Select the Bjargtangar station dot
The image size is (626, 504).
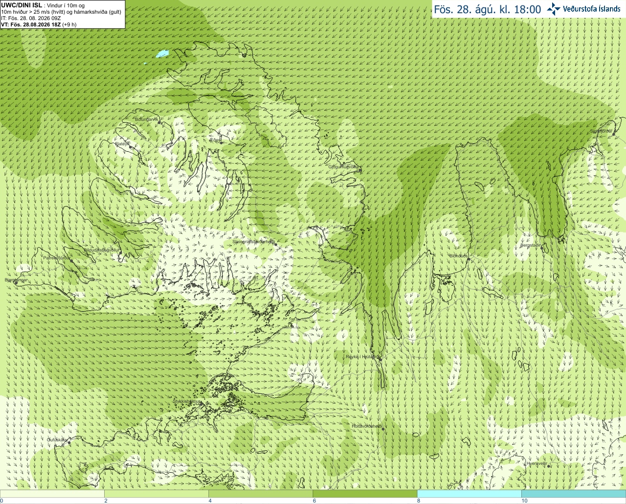click(x=15, y=283)
